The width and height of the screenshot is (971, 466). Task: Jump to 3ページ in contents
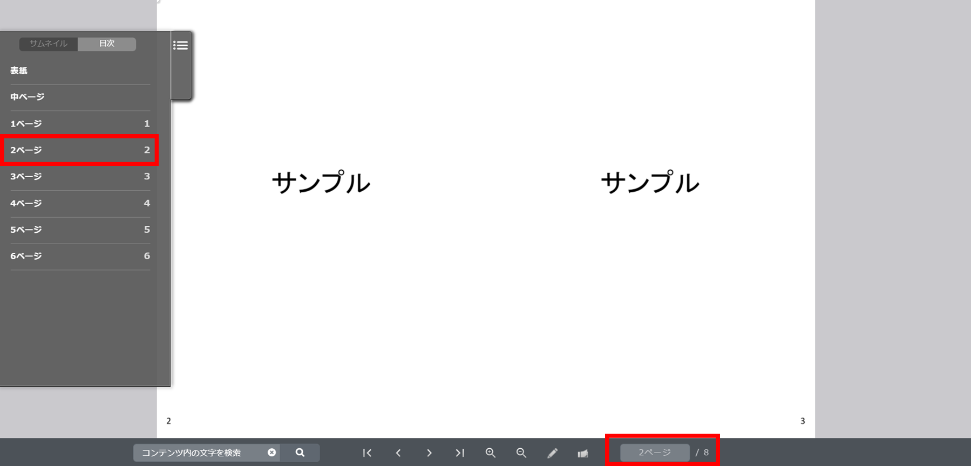tap(80, 177)
